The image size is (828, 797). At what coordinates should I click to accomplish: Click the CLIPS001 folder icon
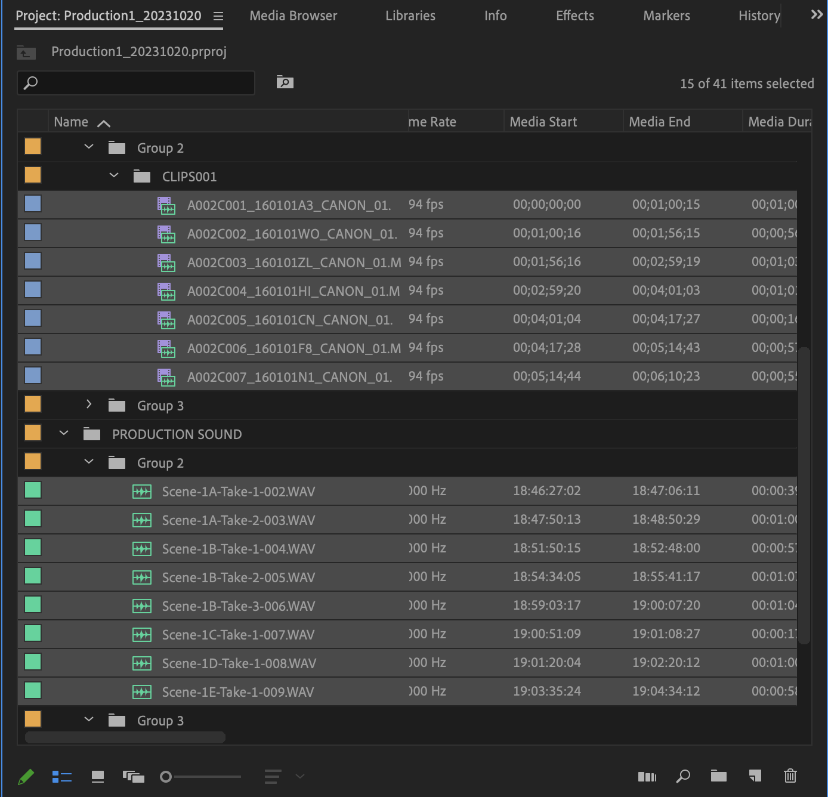[x=142, y=176]
